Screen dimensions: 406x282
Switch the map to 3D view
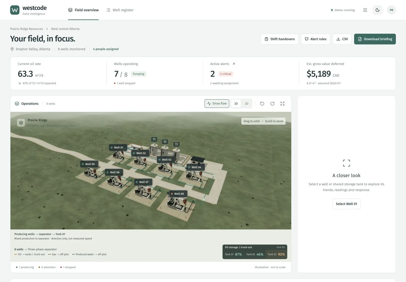pos(236,104)
